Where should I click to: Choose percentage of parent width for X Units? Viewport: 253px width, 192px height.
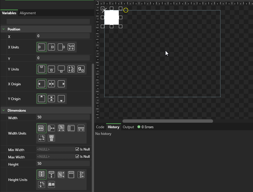click(71, 47)
